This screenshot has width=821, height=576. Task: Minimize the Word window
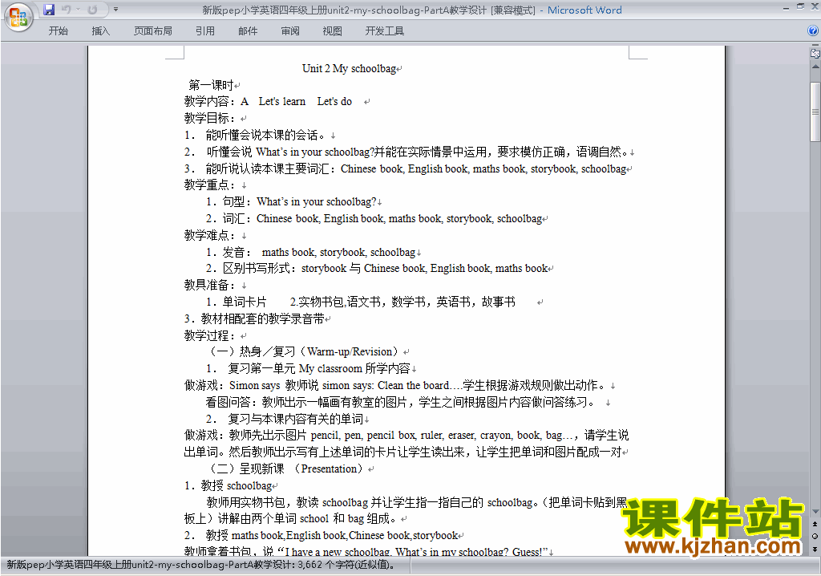click(786, 8)
